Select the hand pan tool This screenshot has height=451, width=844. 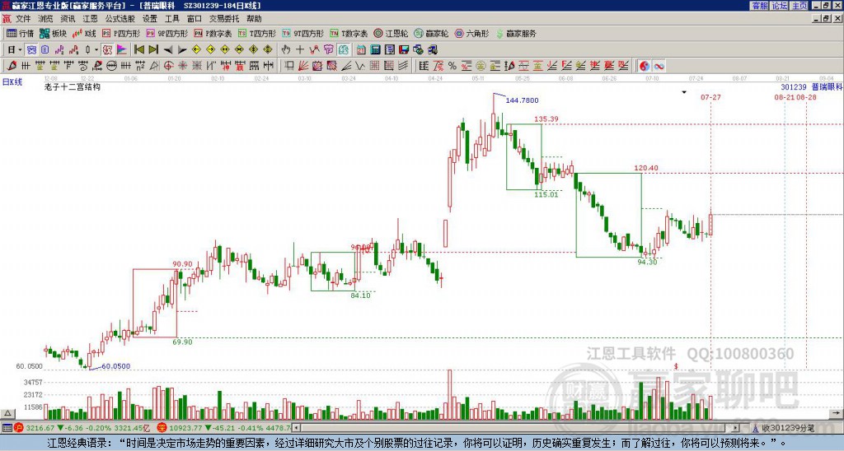[286, 50]
